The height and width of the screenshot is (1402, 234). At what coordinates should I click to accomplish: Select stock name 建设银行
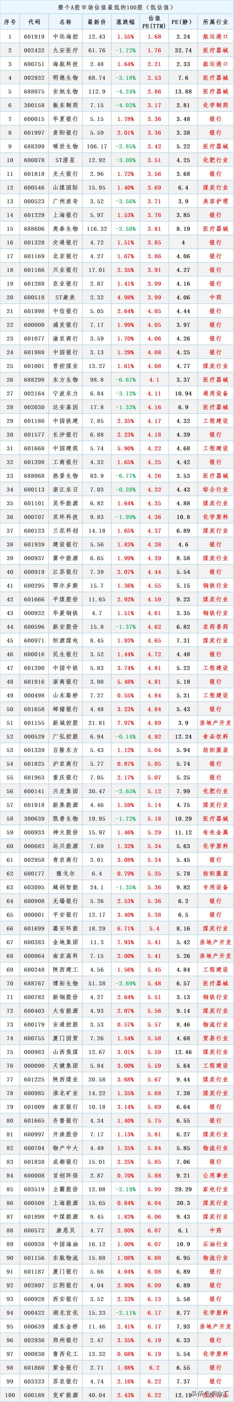[x=65, y=544]
